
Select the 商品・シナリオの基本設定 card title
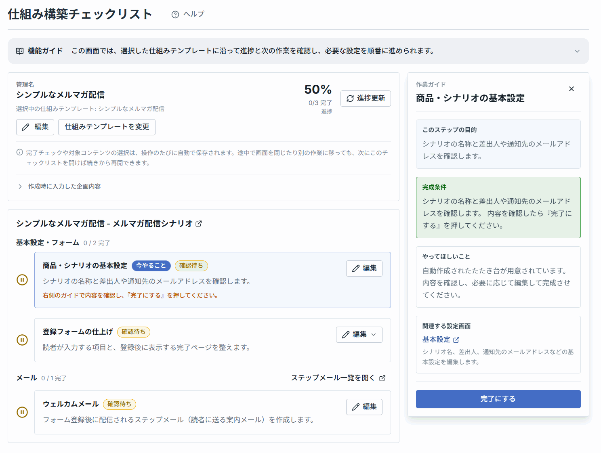[85, 266]
